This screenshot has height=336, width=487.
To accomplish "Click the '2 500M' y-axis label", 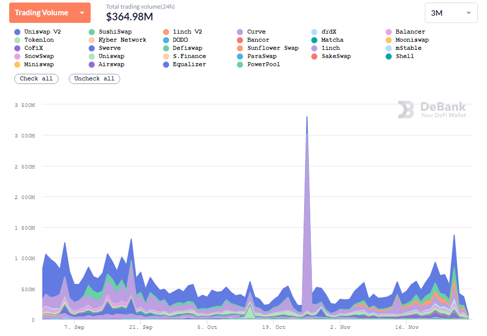I will [25, 166].
